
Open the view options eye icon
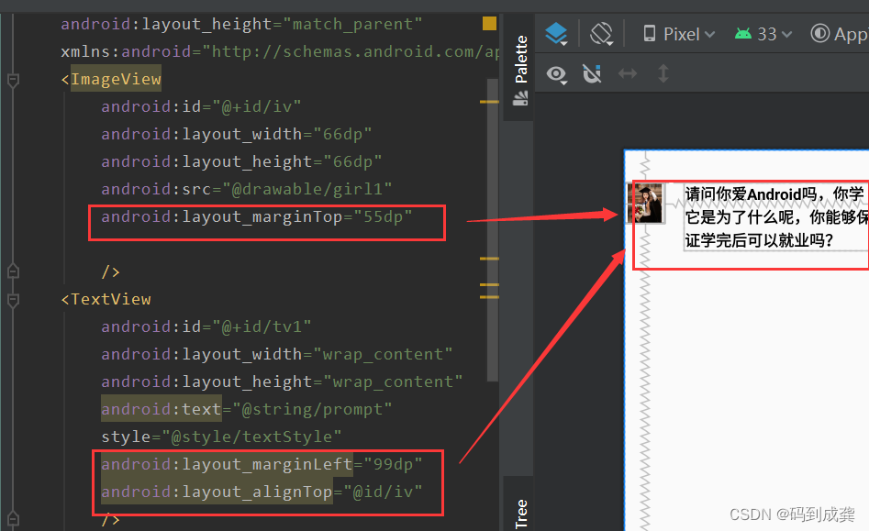pos(556,75)
